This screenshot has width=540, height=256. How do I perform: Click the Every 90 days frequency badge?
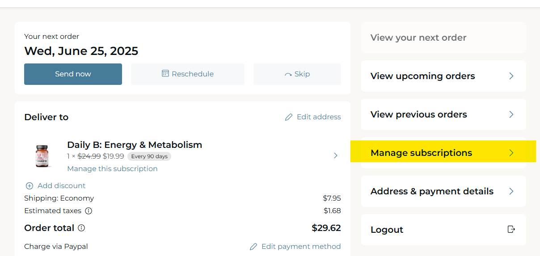(x=149, y=156)
